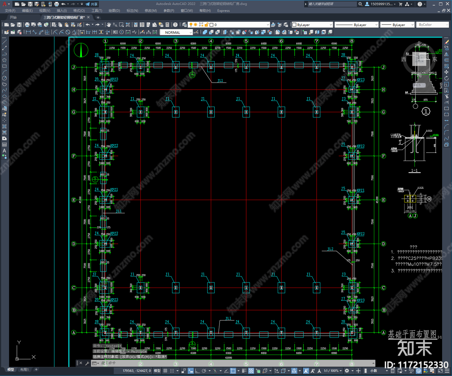Open the 绘图(D) Draw menu

point(114,11)
